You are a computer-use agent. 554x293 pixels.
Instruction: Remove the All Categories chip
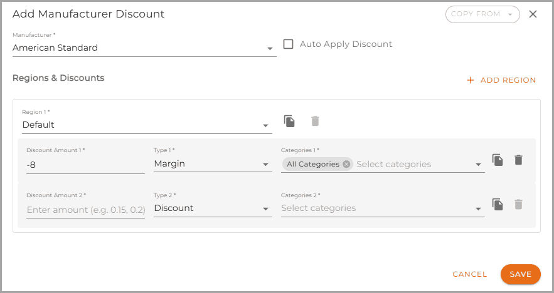tap(346, 164)
